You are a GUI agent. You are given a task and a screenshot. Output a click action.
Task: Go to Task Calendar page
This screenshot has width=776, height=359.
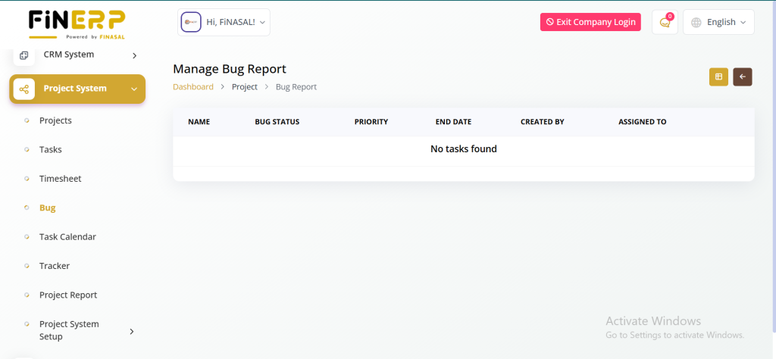(67, 237)
